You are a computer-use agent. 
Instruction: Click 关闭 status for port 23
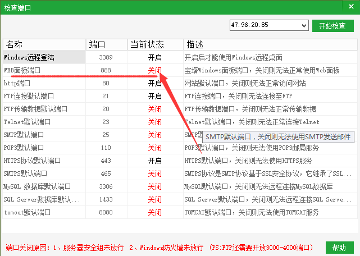point(155,122)
